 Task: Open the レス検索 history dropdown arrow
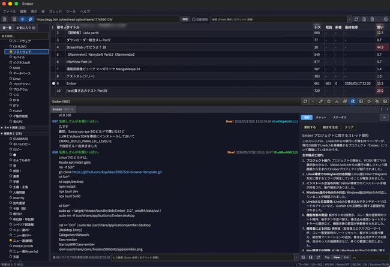pyautogui.click(x=296, y=257)
